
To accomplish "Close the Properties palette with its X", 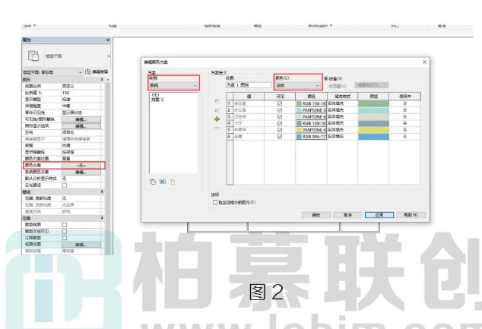I will click(x=108, y=40).
